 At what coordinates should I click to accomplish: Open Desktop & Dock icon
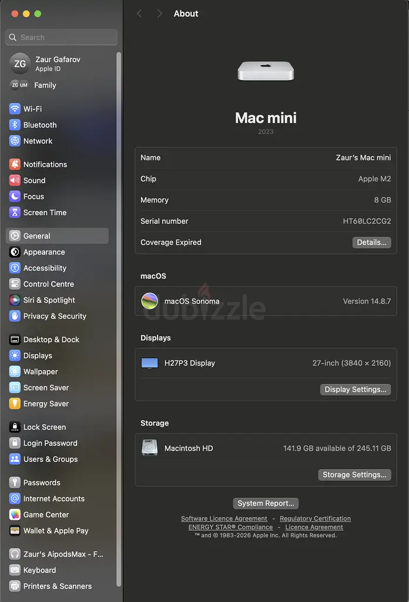click(15, 340)
